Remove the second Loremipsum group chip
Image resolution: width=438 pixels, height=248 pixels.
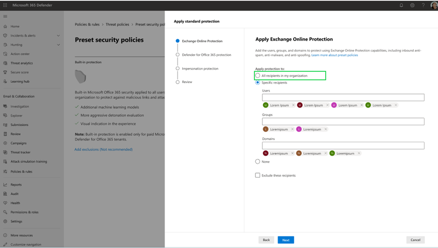(326, 129)
